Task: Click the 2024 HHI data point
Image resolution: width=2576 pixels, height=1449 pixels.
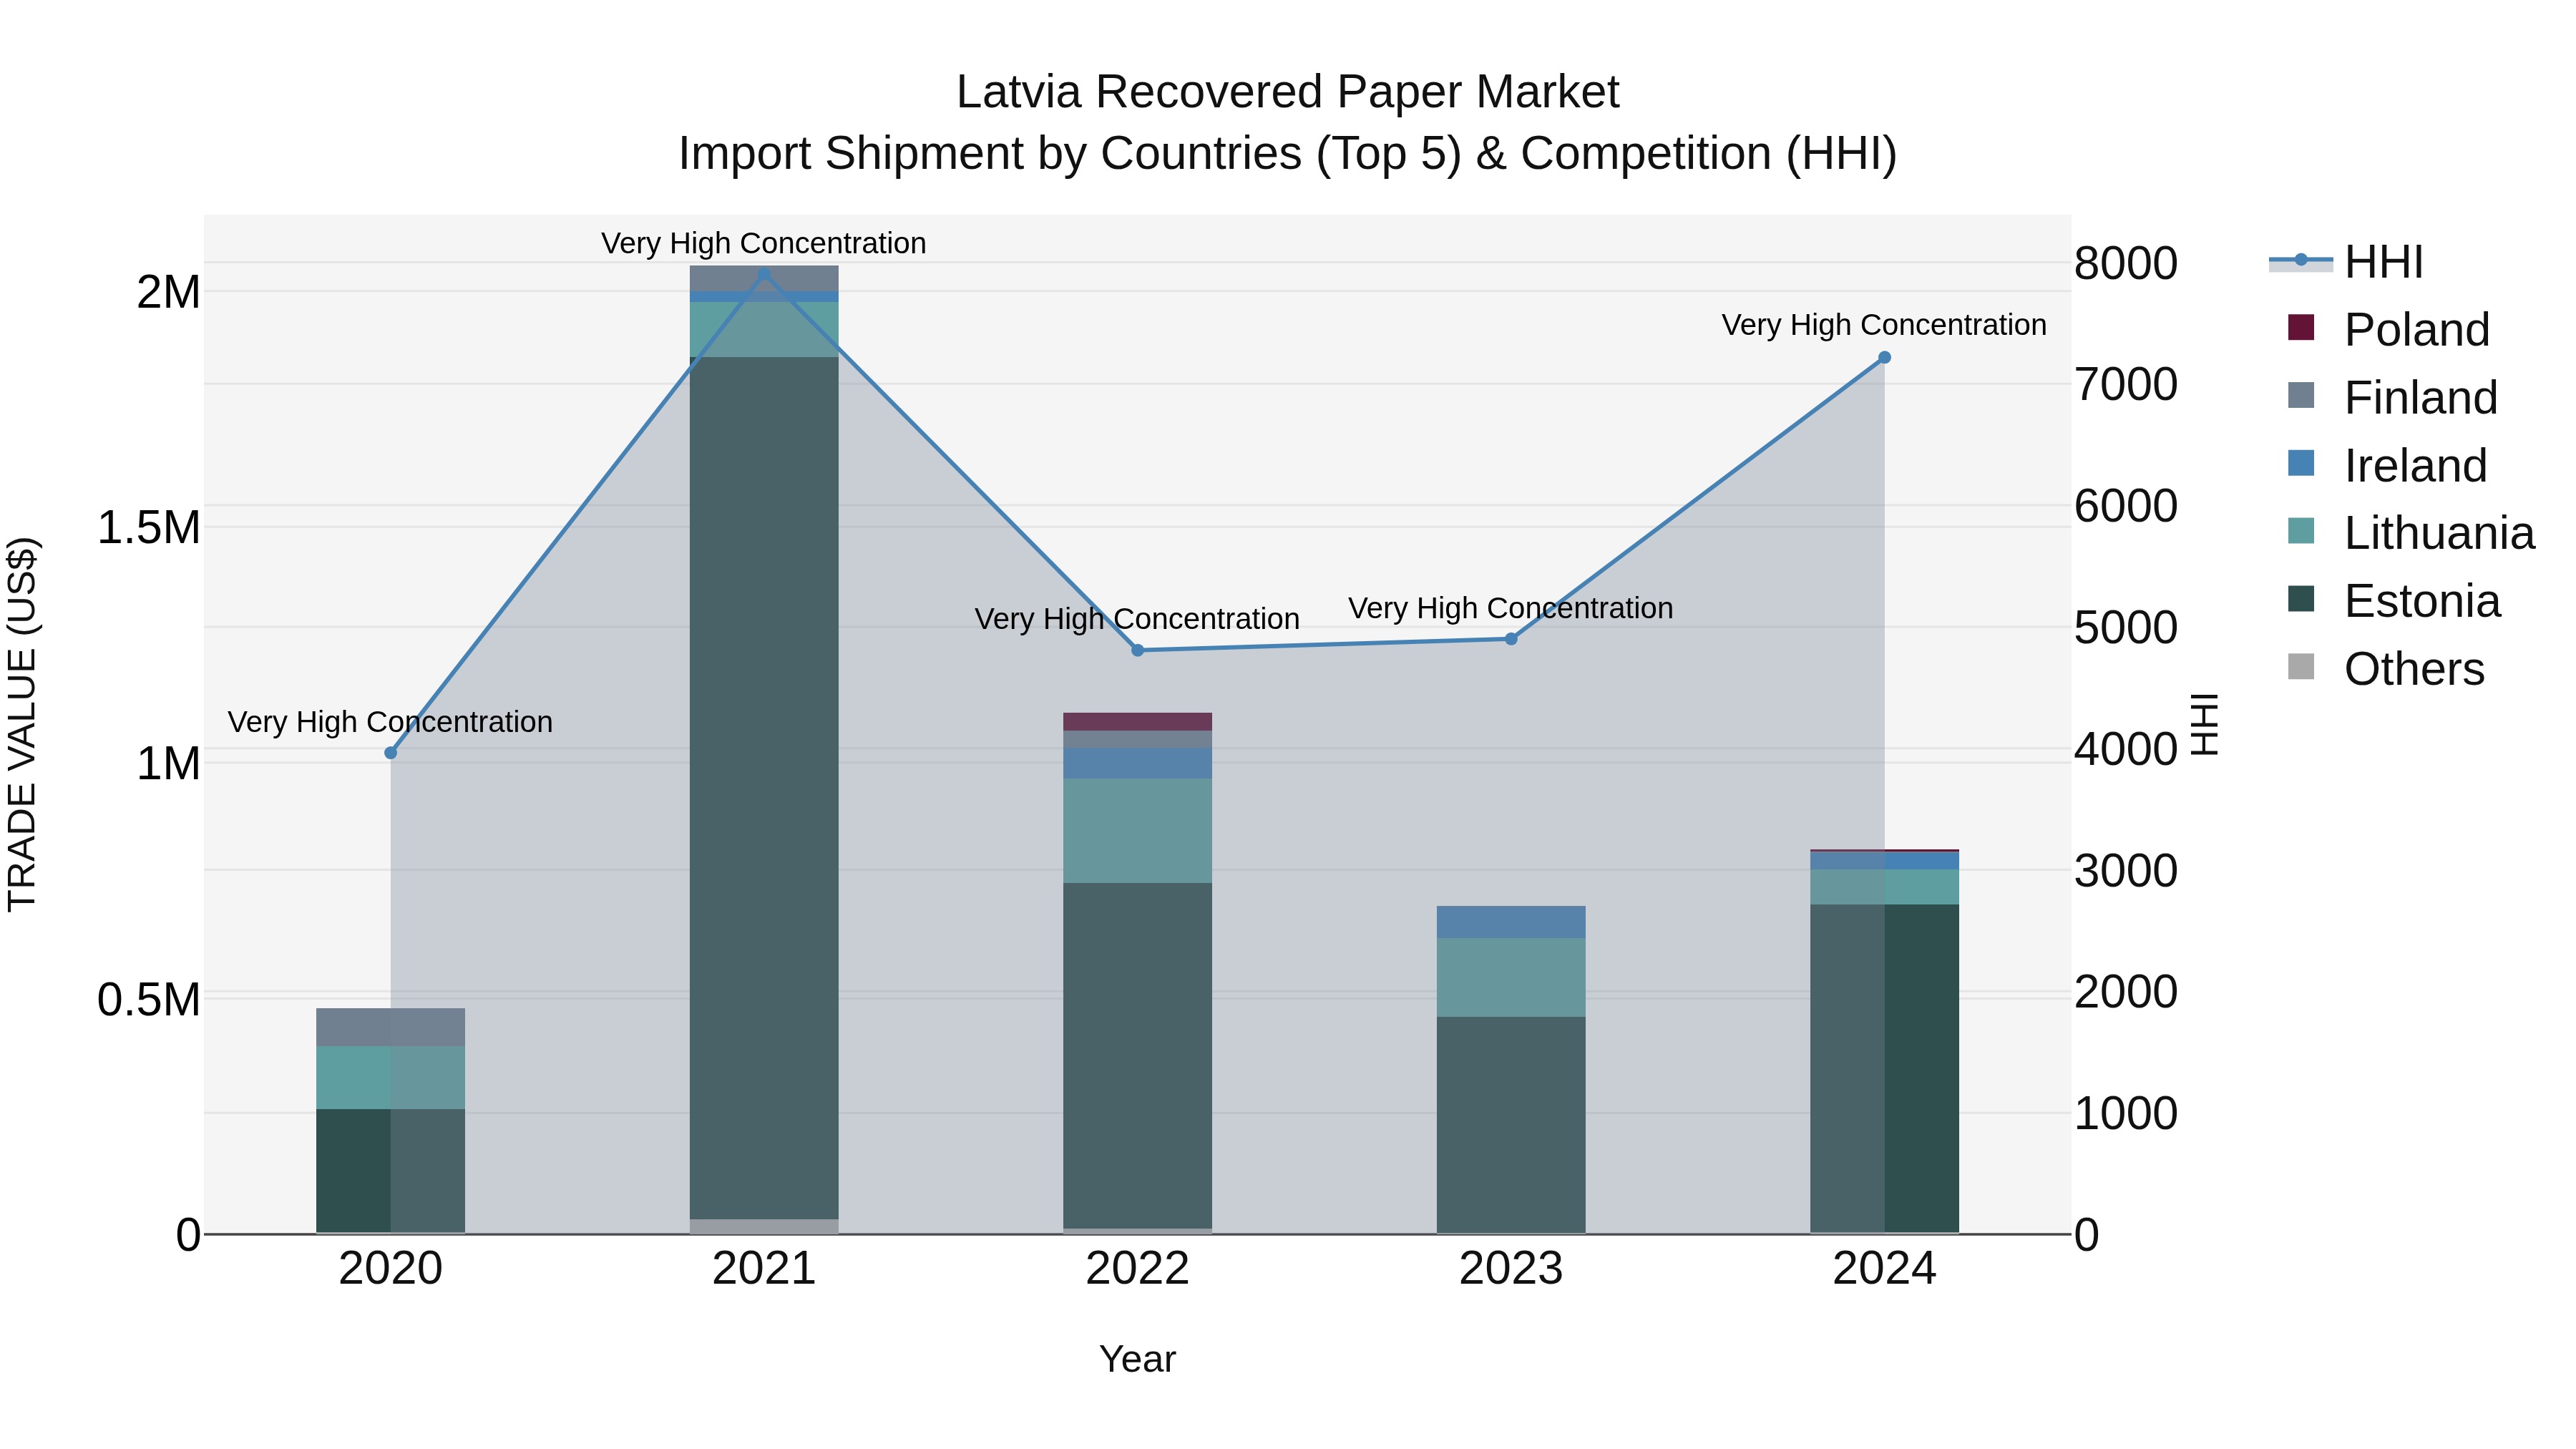Action: (1884, 357)
